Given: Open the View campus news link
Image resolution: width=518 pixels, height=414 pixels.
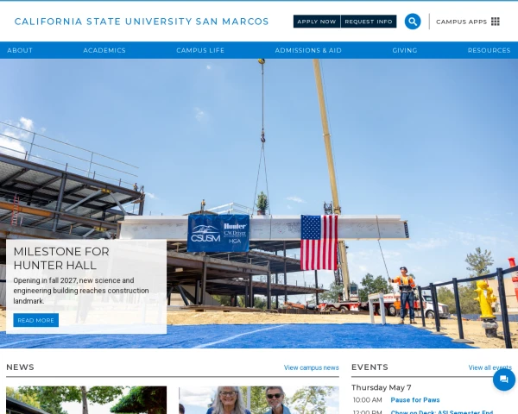Looking at the screenshot, I should tap(311, 367).
